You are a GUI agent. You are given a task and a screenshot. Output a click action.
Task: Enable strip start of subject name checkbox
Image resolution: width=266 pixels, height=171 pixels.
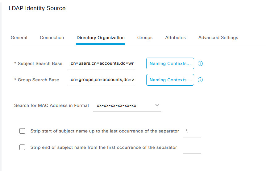tap(22, 131)
